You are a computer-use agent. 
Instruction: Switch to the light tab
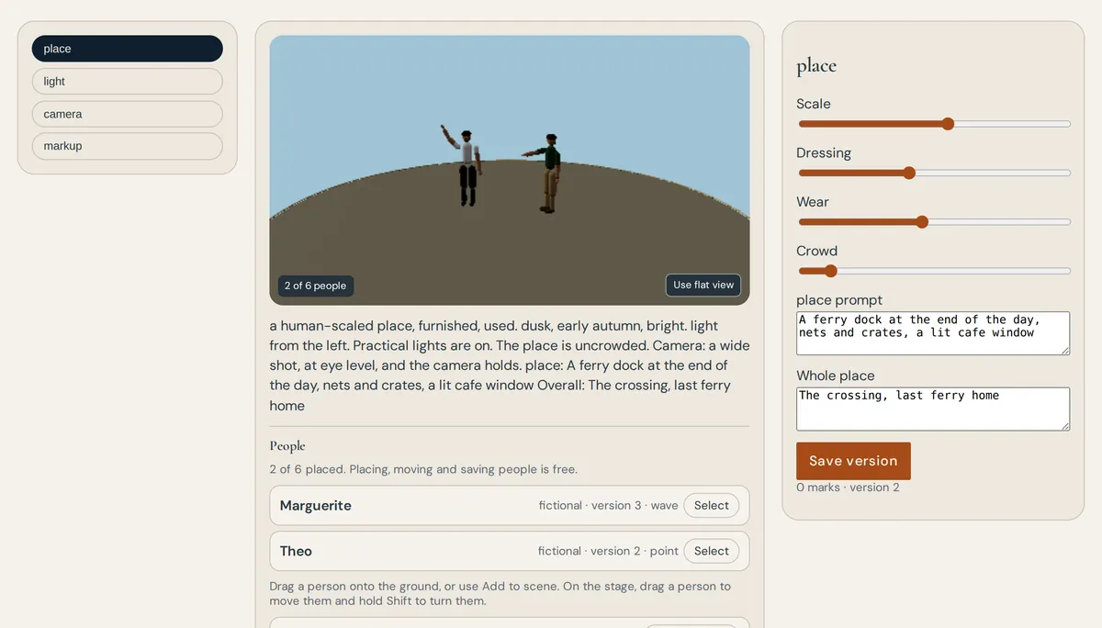[x=127, y=81]
